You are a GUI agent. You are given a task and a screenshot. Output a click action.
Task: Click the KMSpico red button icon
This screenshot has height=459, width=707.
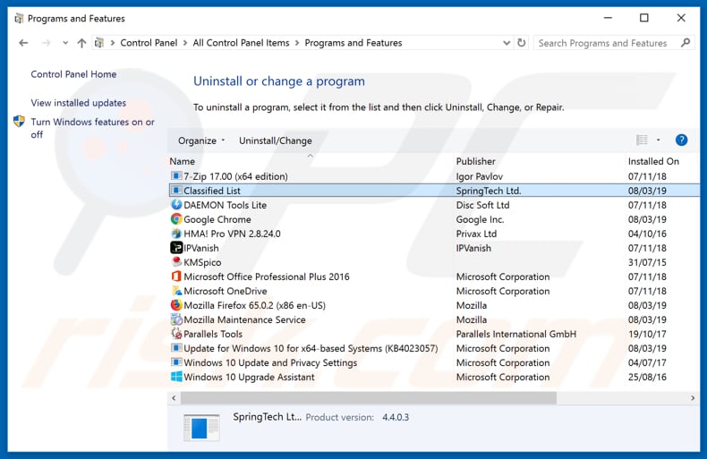click(176, 262)
